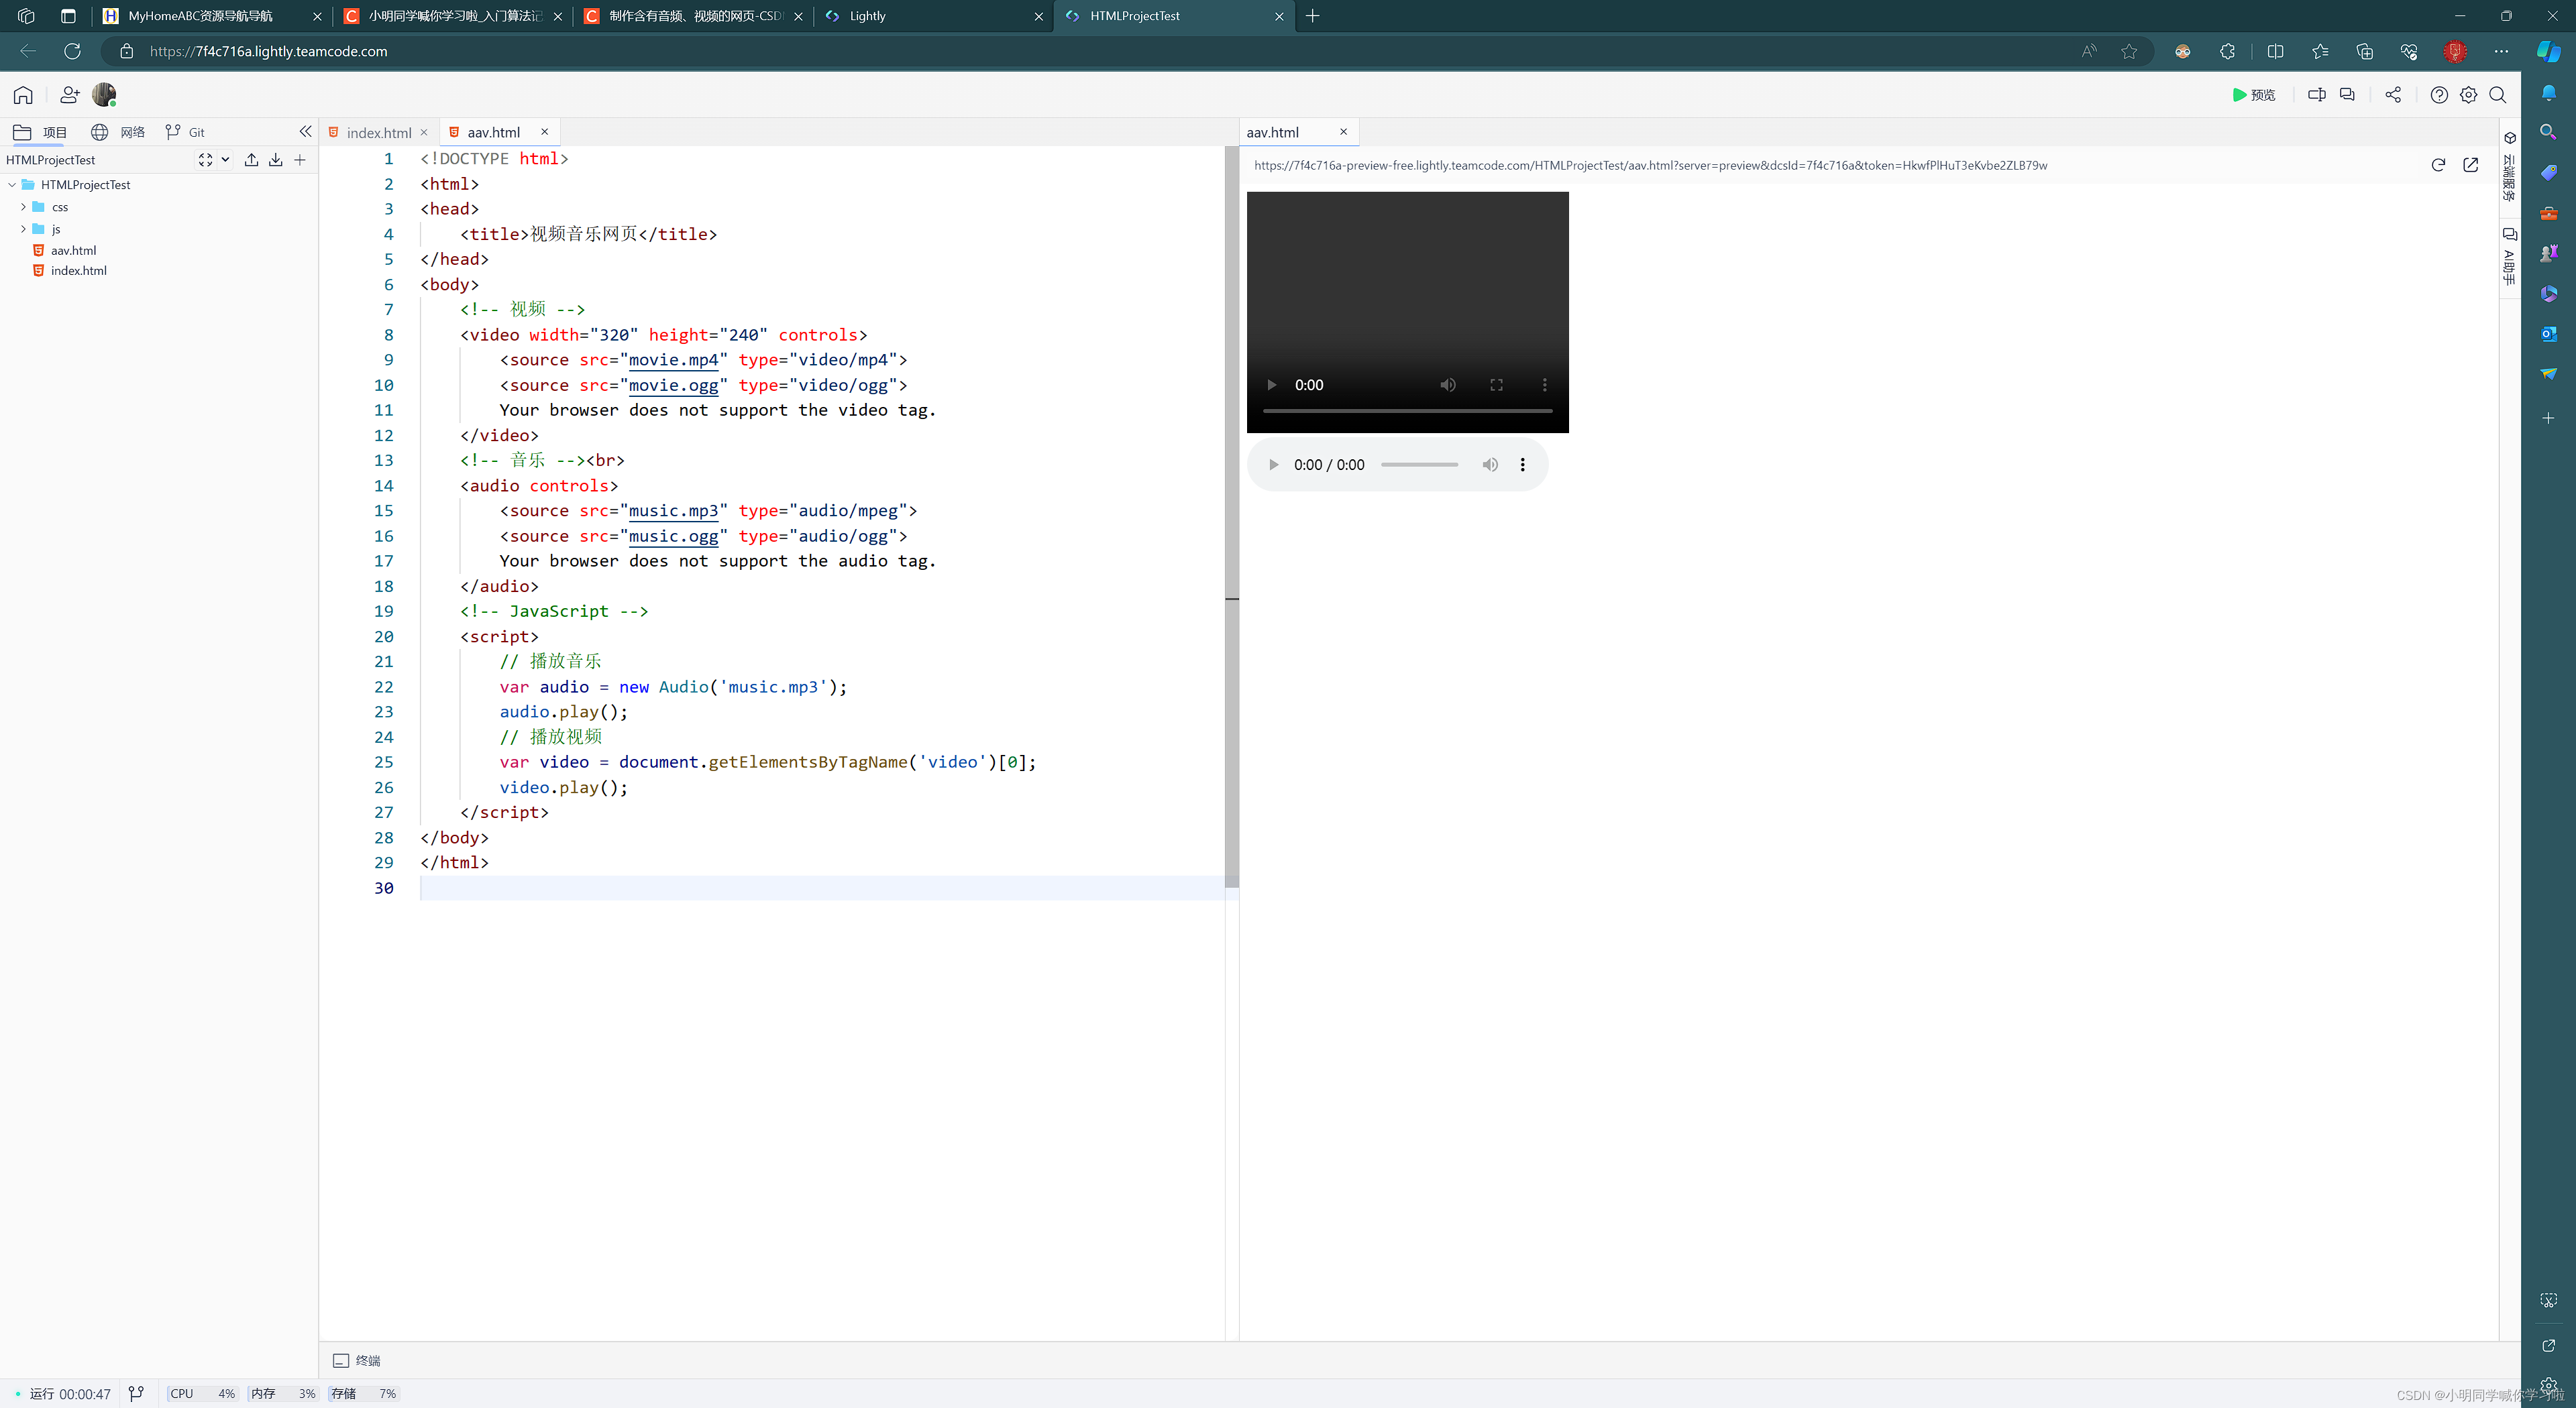Refresh the preview pane
The image size is (2576, 1408).
tap(2438, 165)
